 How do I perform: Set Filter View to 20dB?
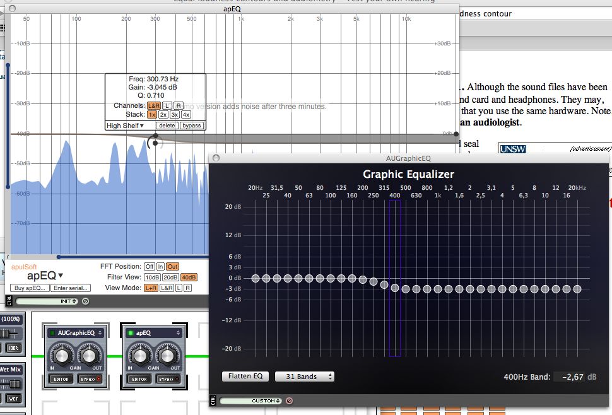pyautogui.click(x=170, y=278)
